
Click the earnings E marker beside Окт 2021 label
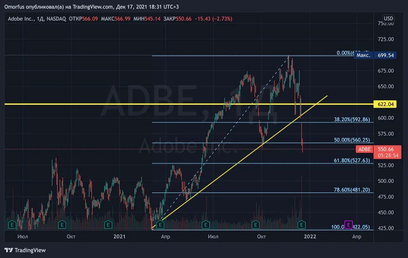point(255,225)
